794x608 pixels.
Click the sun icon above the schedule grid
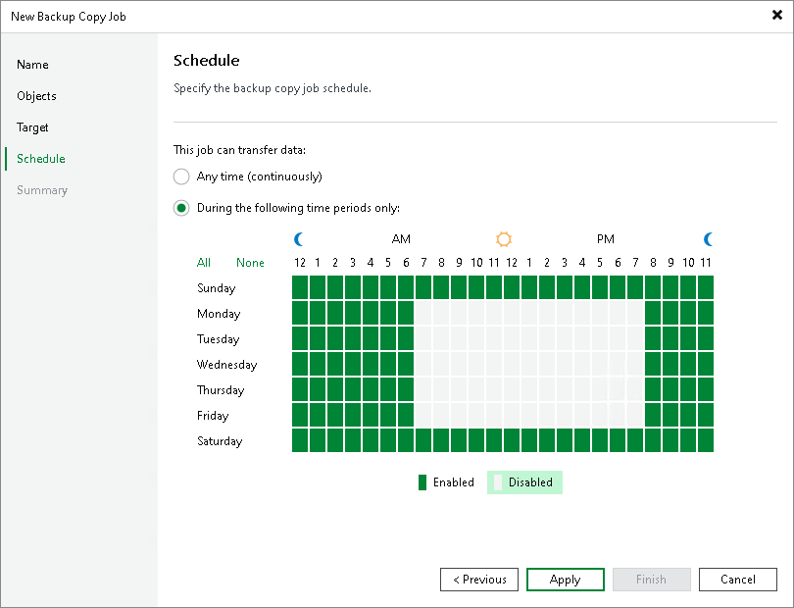point(503,238)
